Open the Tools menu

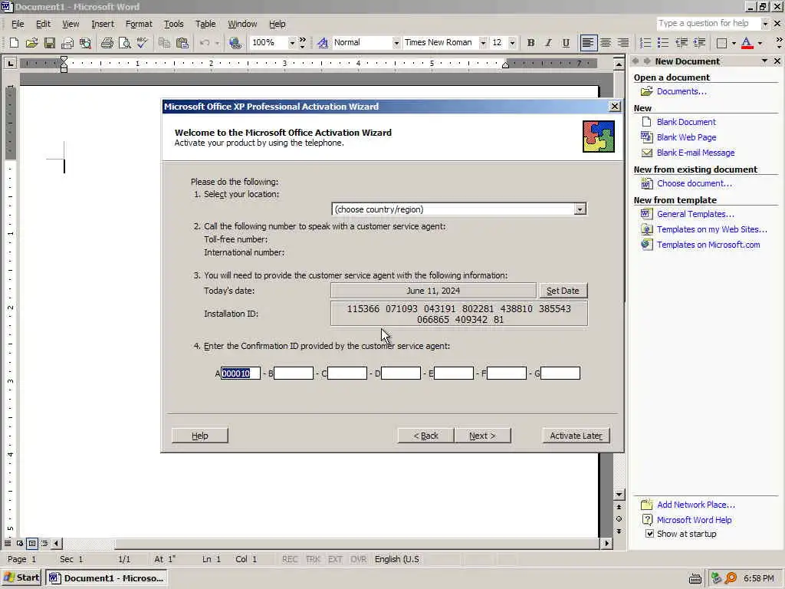[x=174, y=24]
